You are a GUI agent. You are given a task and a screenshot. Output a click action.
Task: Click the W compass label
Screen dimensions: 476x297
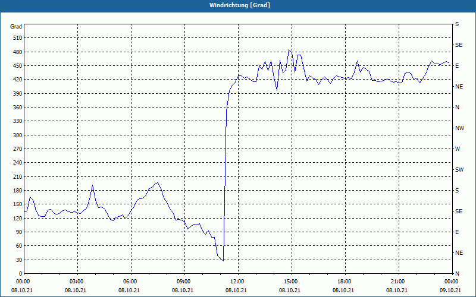tap(458, 149)
